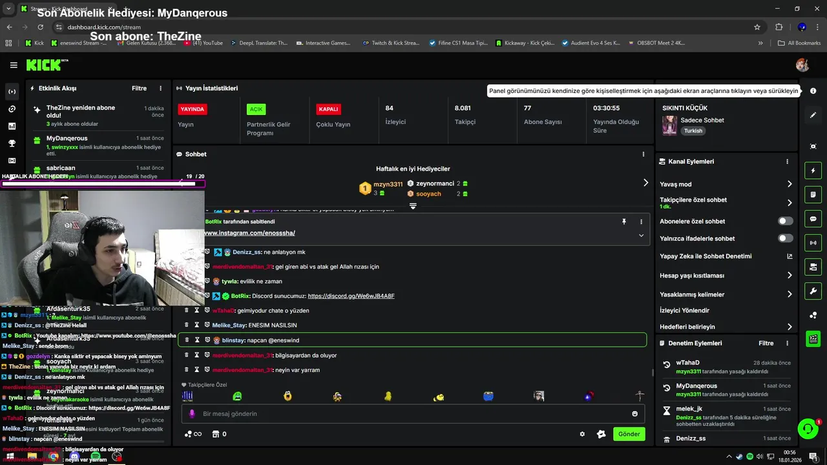Click the green clapperboard icon on right toolbar
Screen dimensions: 827x465
(x=813, y=338)
